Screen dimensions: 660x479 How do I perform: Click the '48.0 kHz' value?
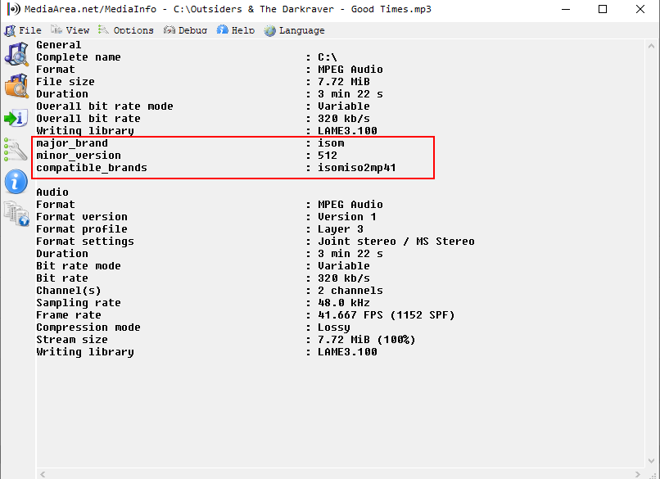(x=344, y=303)
